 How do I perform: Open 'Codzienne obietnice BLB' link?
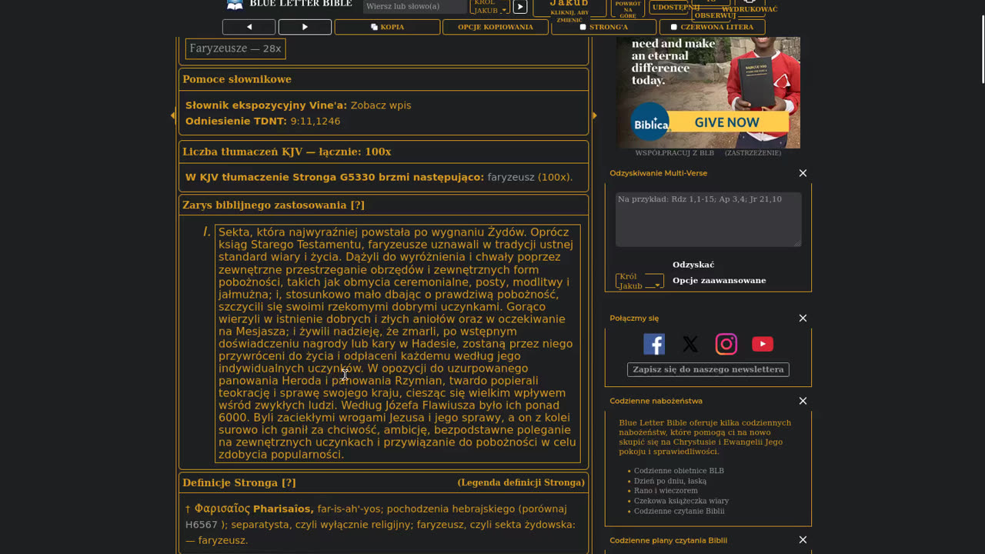tap(679, 471)
